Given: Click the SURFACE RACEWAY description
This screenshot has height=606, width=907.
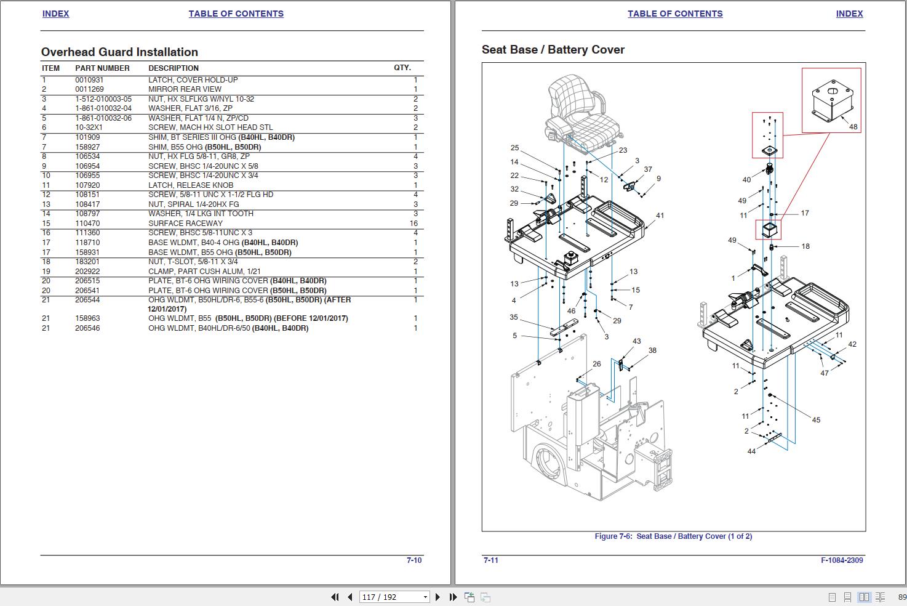Looking at the screenshot, I should 185,224.
